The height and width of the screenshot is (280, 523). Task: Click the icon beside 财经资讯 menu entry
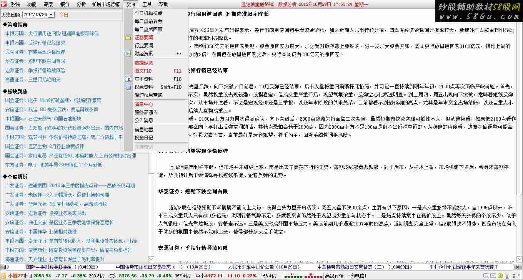128,54
